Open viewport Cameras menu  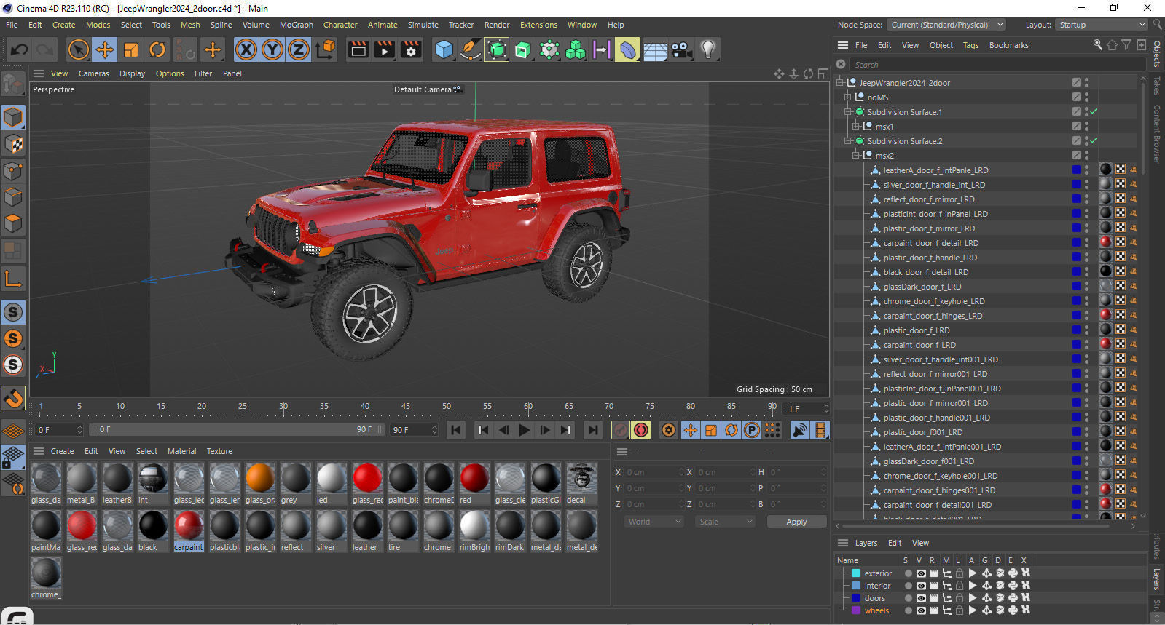click(94, 73)
